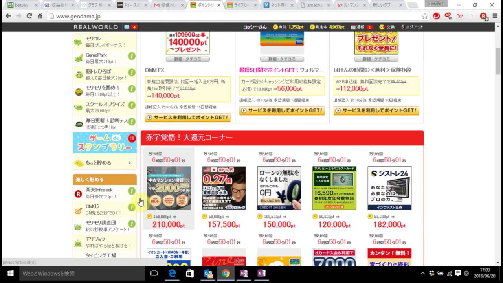Viewport: 503px width, 283px height.
Task: Click サービスを利用してポイントGET under ほけんの時間
Action: point(376,111)
